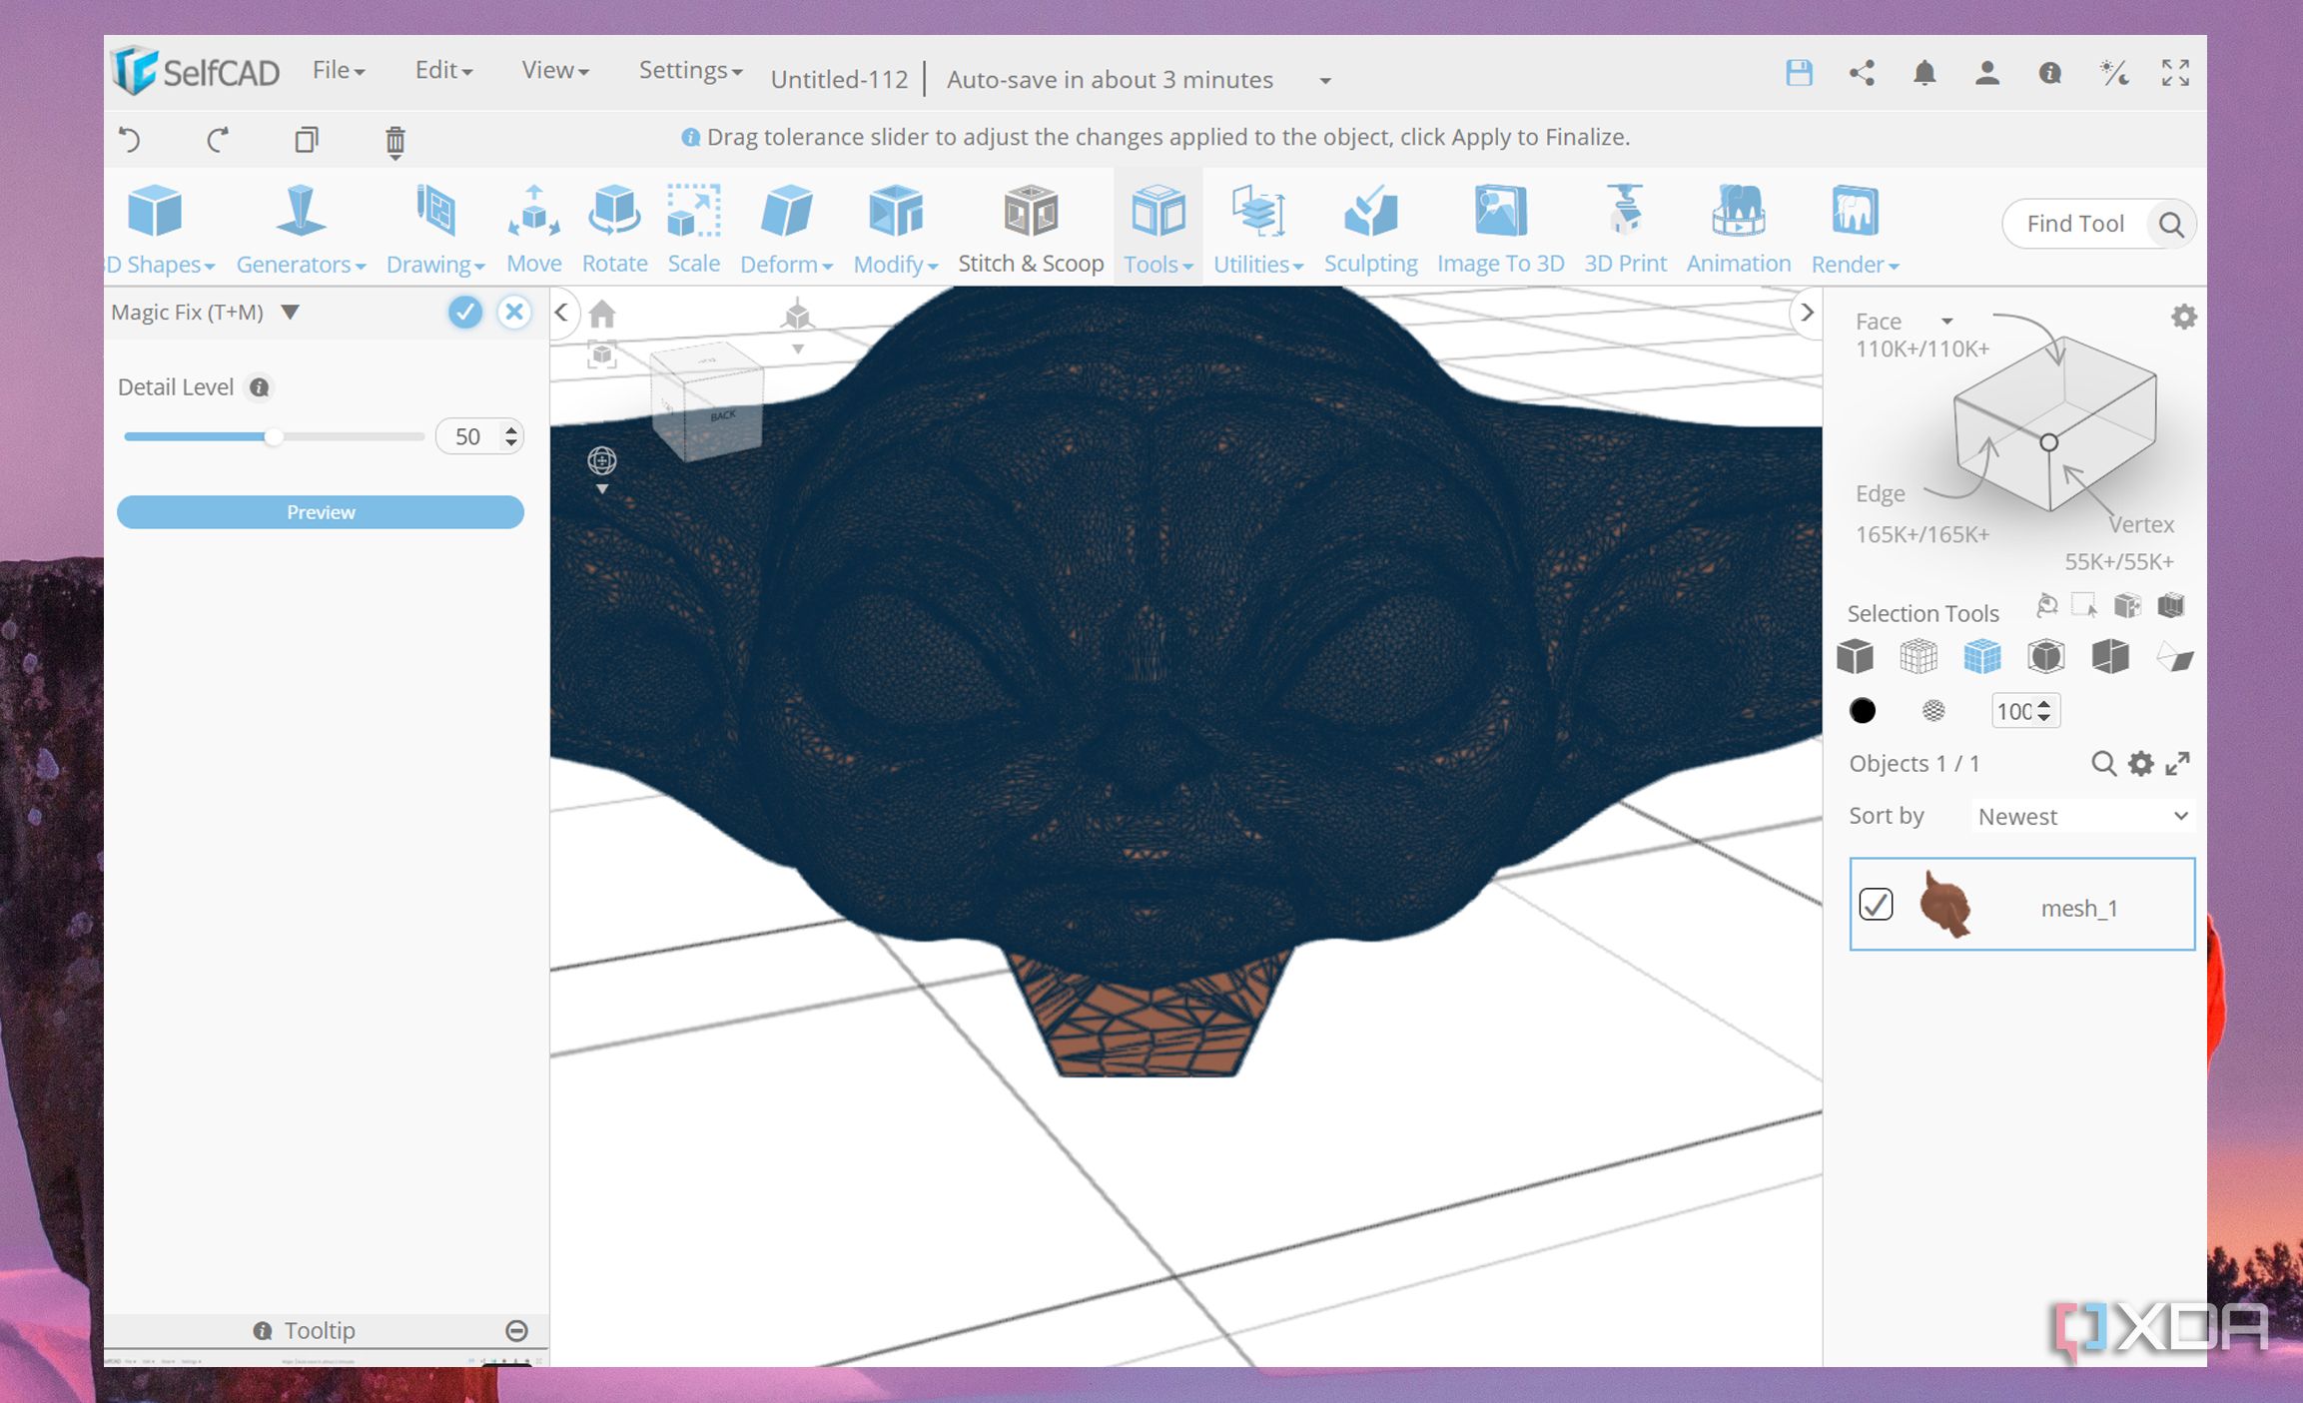Click the home view icon in viewport

click(602, 315)
